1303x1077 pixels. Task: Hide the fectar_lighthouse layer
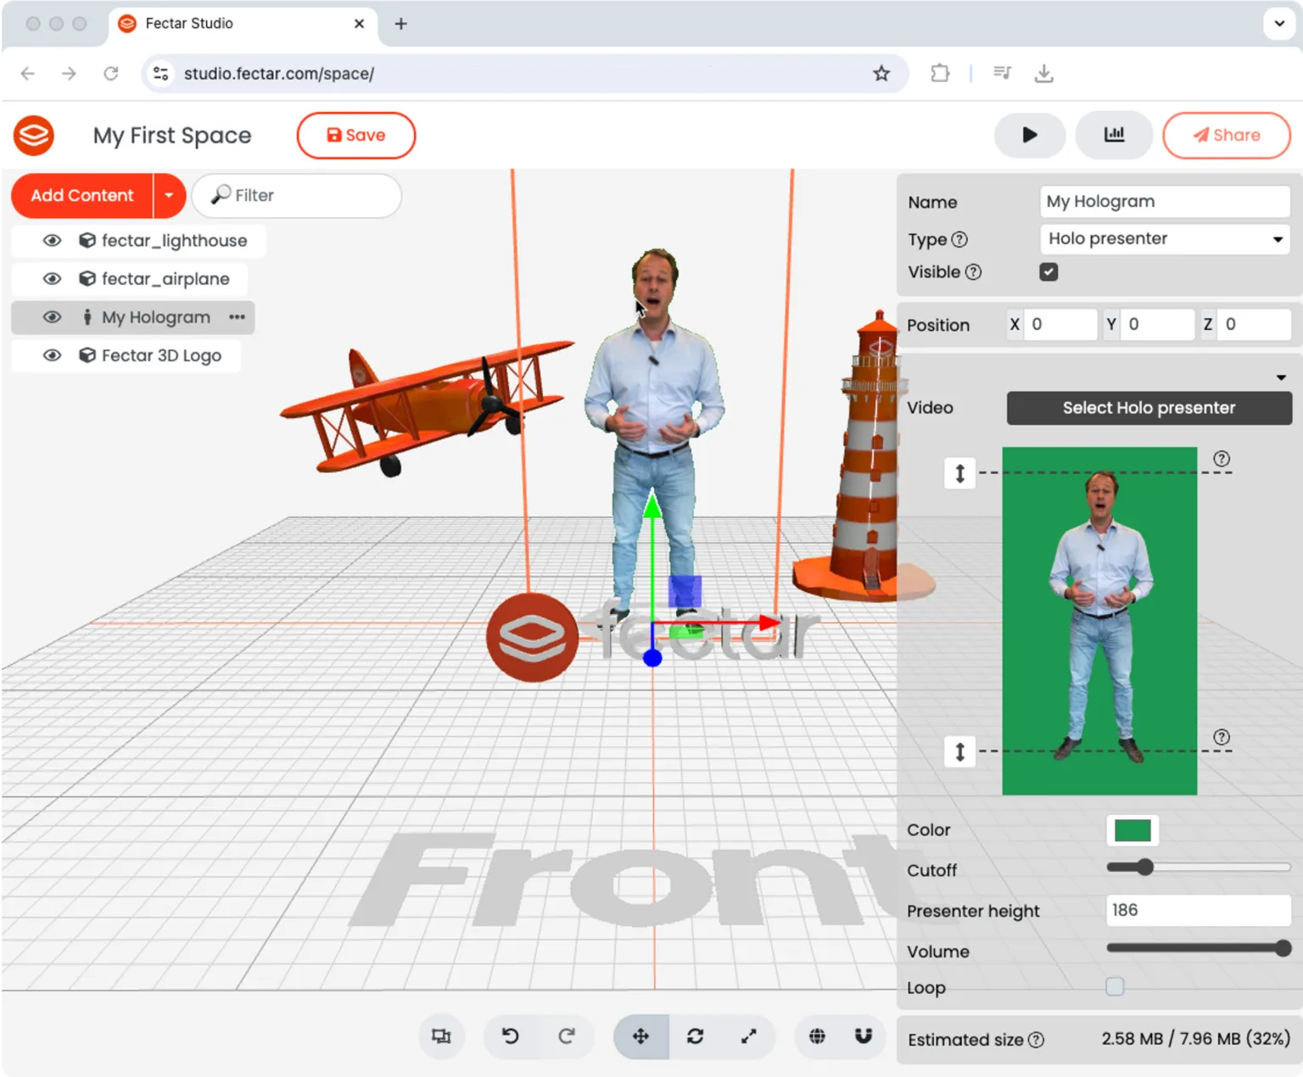(x=52, y=241)
